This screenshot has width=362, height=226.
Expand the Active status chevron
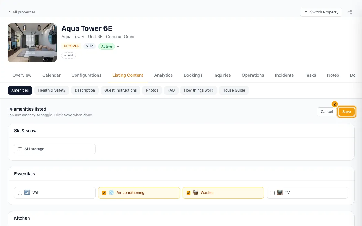tap(118, 46)
